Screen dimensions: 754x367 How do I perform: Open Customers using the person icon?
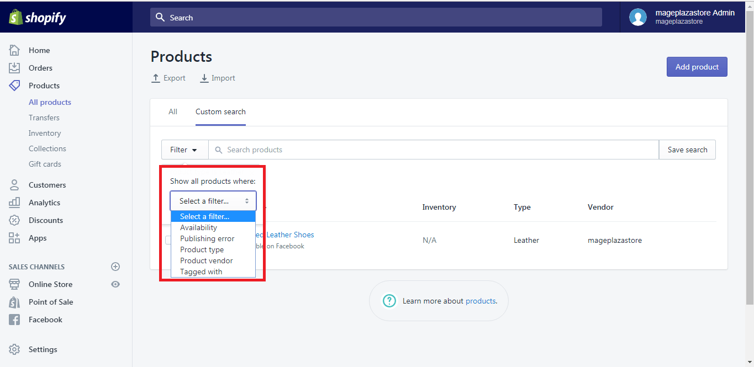pos(15,184)
